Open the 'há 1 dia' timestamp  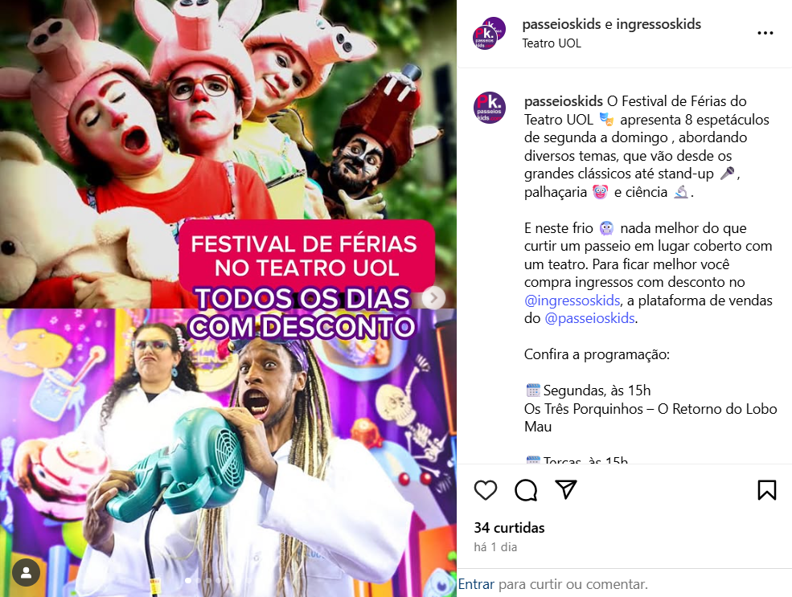(495, 547)
